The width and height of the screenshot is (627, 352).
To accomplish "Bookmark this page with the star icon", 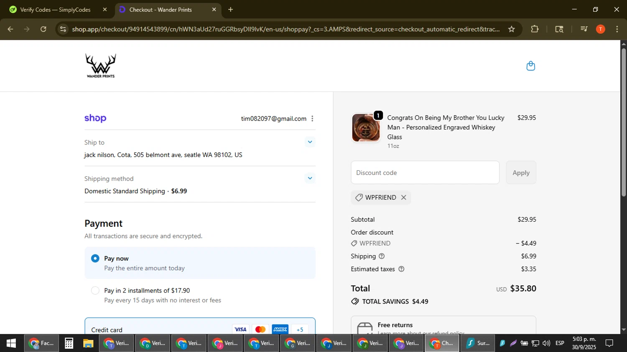I will 511,29.
